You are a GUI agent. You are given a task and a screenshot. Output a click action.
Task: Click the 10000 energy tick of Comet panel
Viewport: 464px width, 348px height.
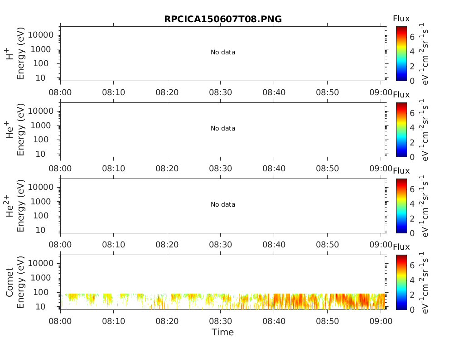(x=41, y=263)
